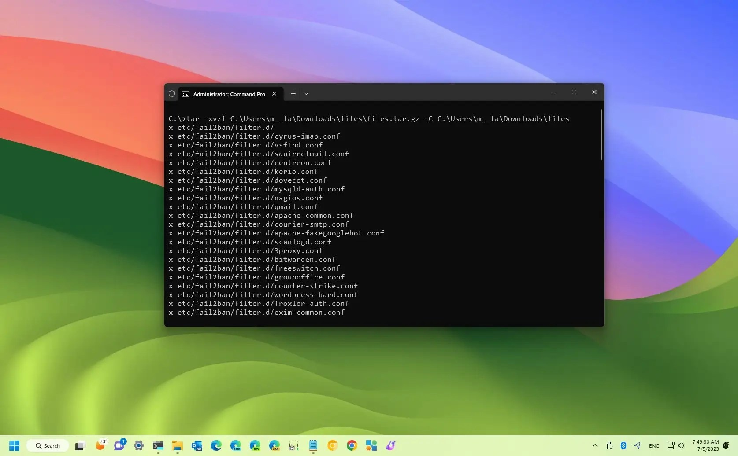This screenshot has width=738, height=456.
Task: Launch Google Chrome from the taskbar
Action: point(351,445)
